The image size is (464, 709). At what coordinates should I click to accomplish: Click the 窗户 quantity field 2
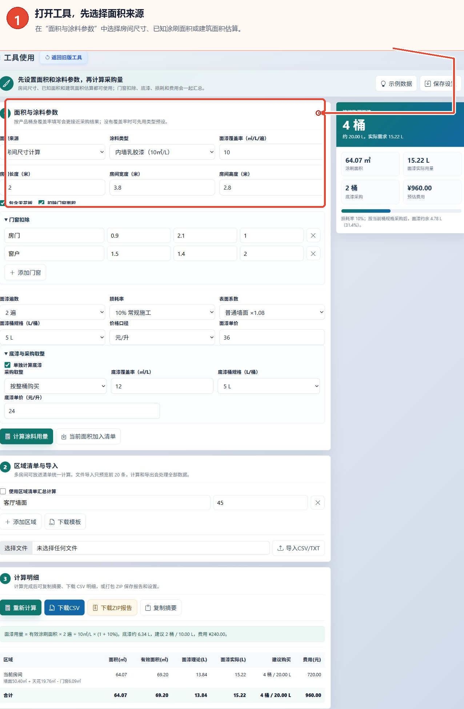272,254
